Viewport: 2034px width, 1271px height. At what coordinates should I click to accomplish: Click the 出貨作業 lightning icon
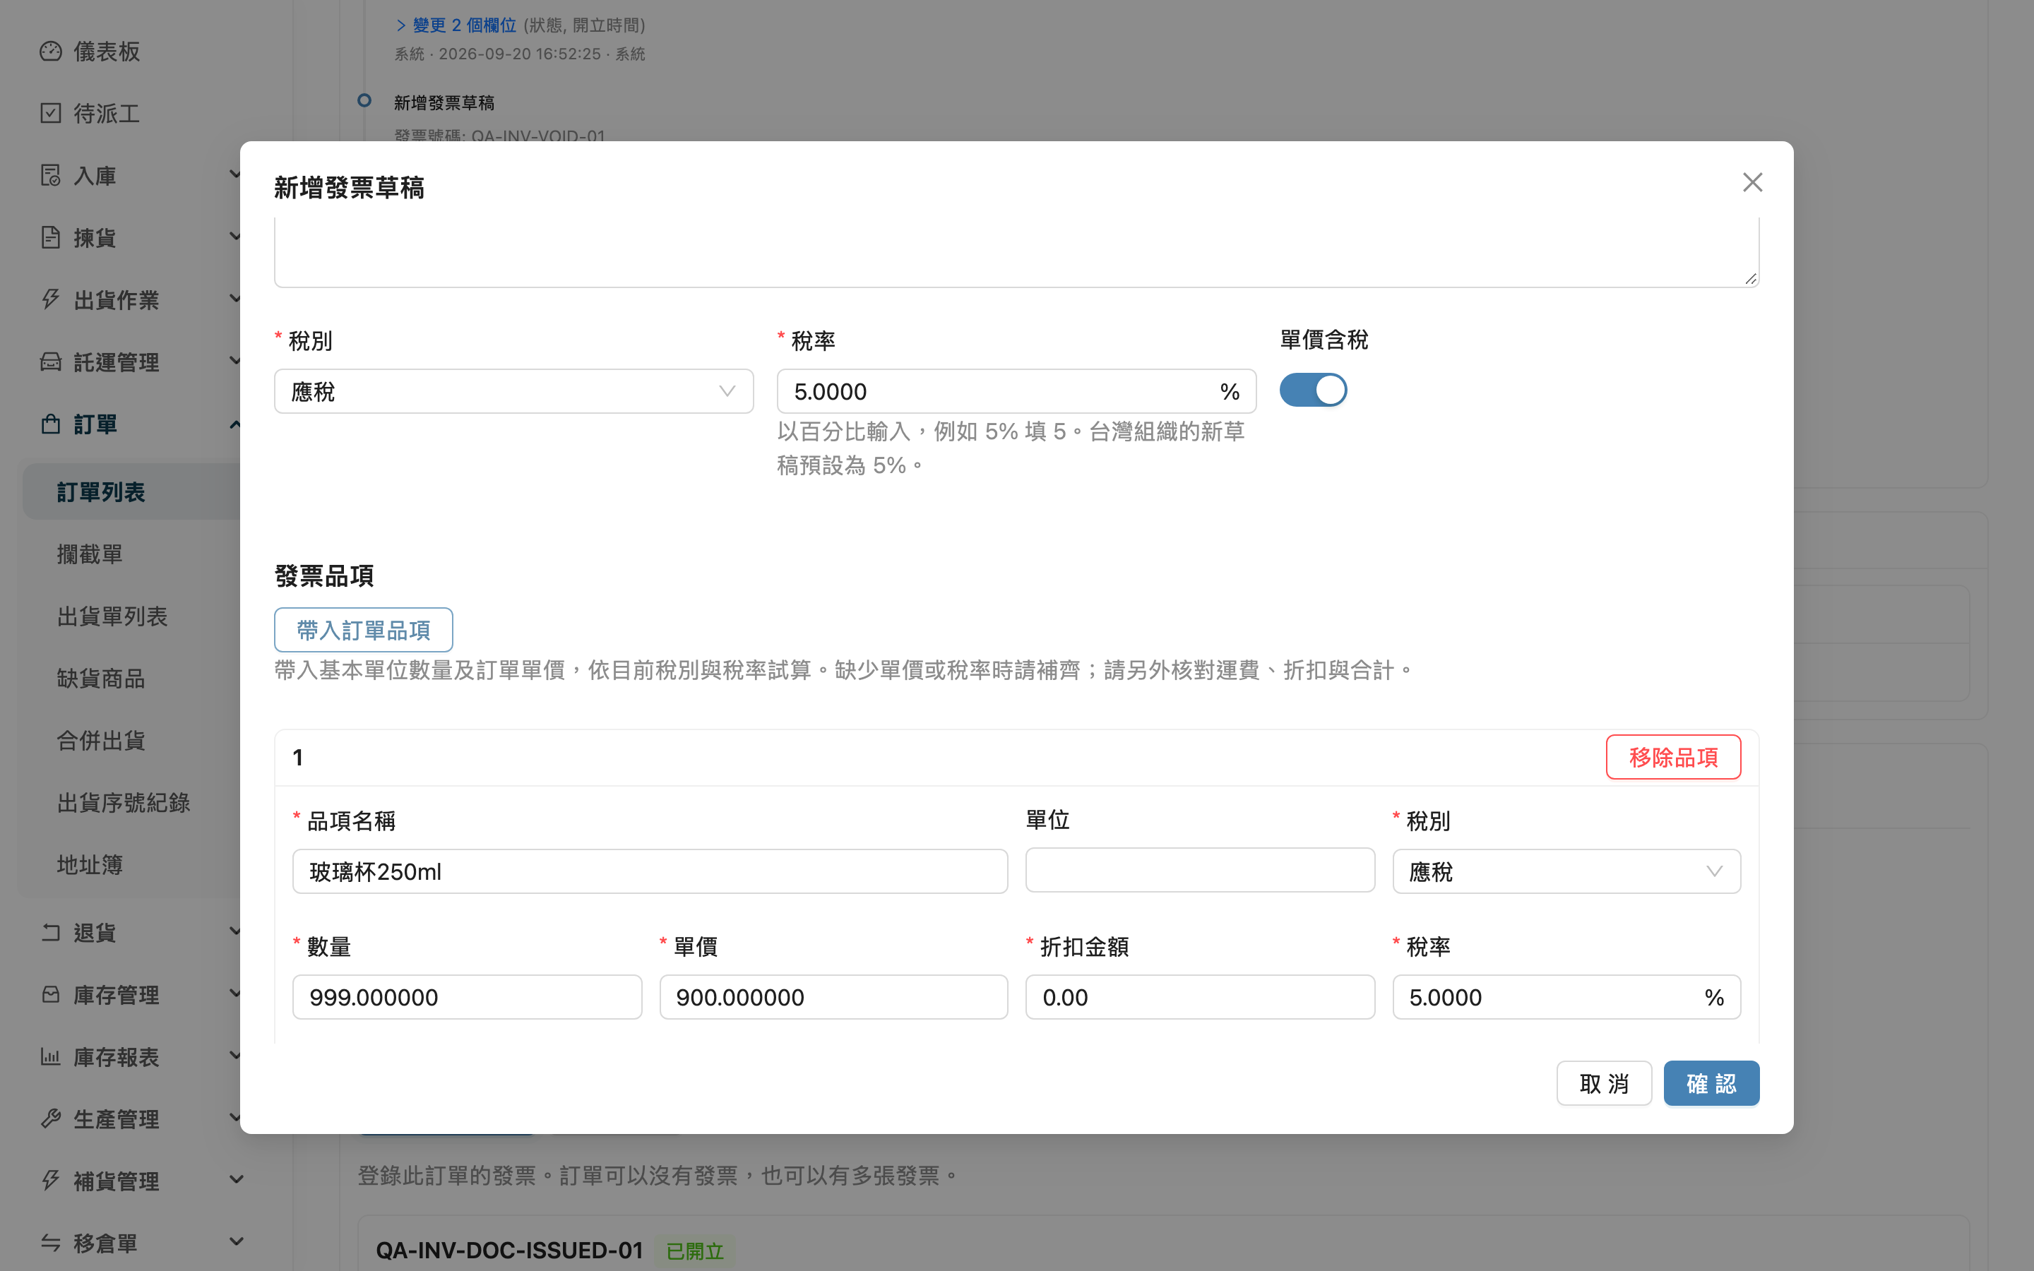click(50, 300)
